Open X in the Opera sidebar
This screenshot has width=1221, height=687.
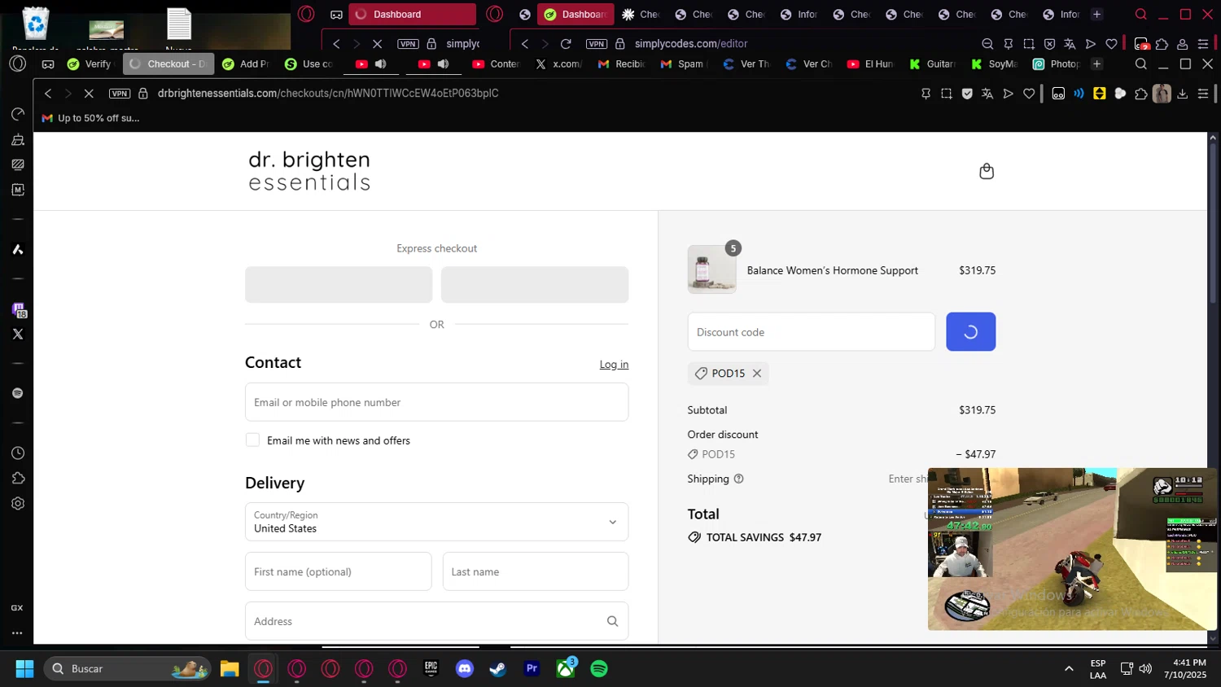tap(18, 334)
